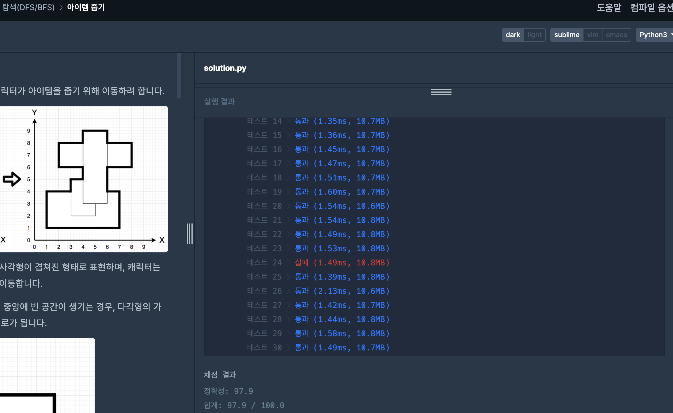673x413 pixels.
Task: Open 도움말 help menu
Action: pos(609,7)
